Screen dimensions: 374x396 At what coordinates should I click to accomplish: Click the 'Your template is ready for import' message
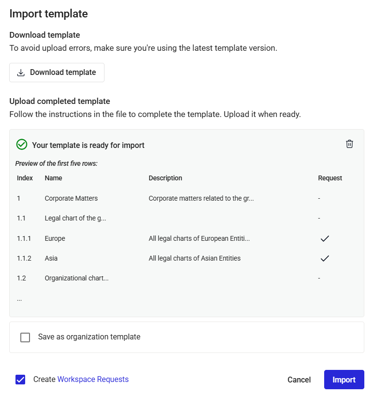[x=88, y=145]
